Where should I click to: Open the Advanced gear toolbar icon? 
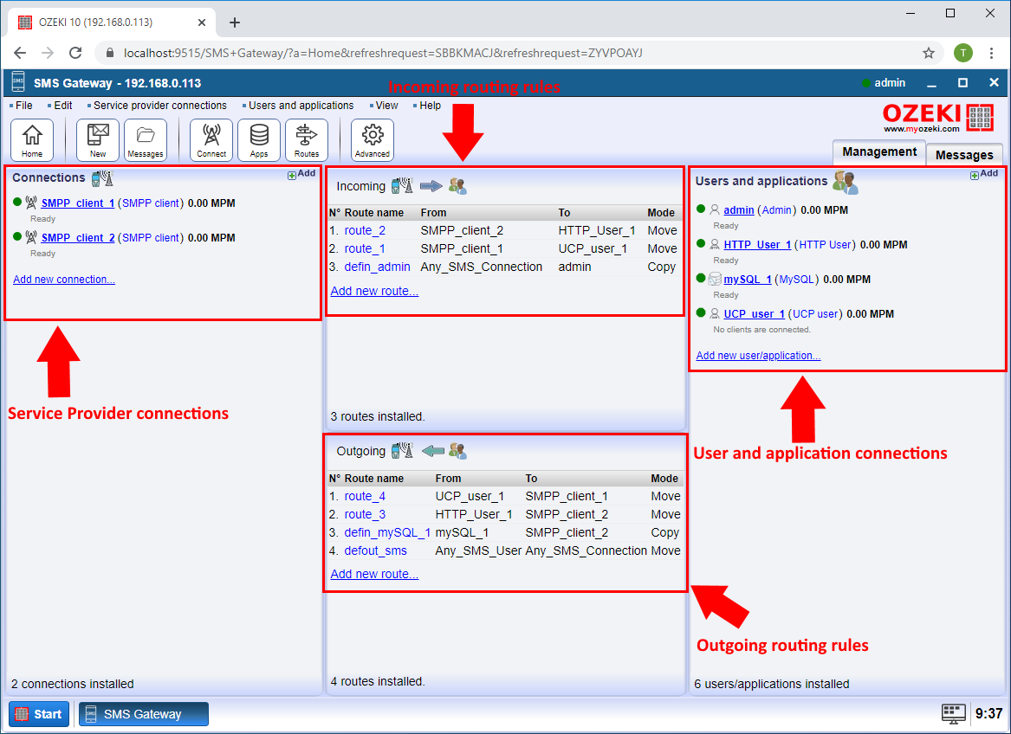373,140
